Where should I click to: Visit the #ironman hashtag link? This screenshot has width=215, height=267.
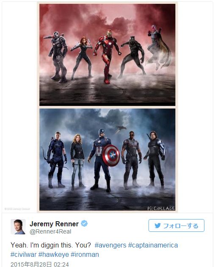pos(85,255)
